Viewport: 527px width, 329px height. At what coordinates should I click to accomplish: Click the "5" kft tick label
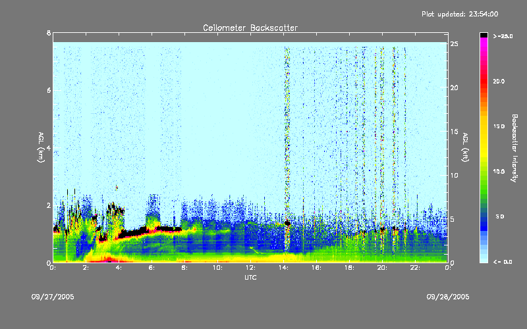(x=453, y=219)
